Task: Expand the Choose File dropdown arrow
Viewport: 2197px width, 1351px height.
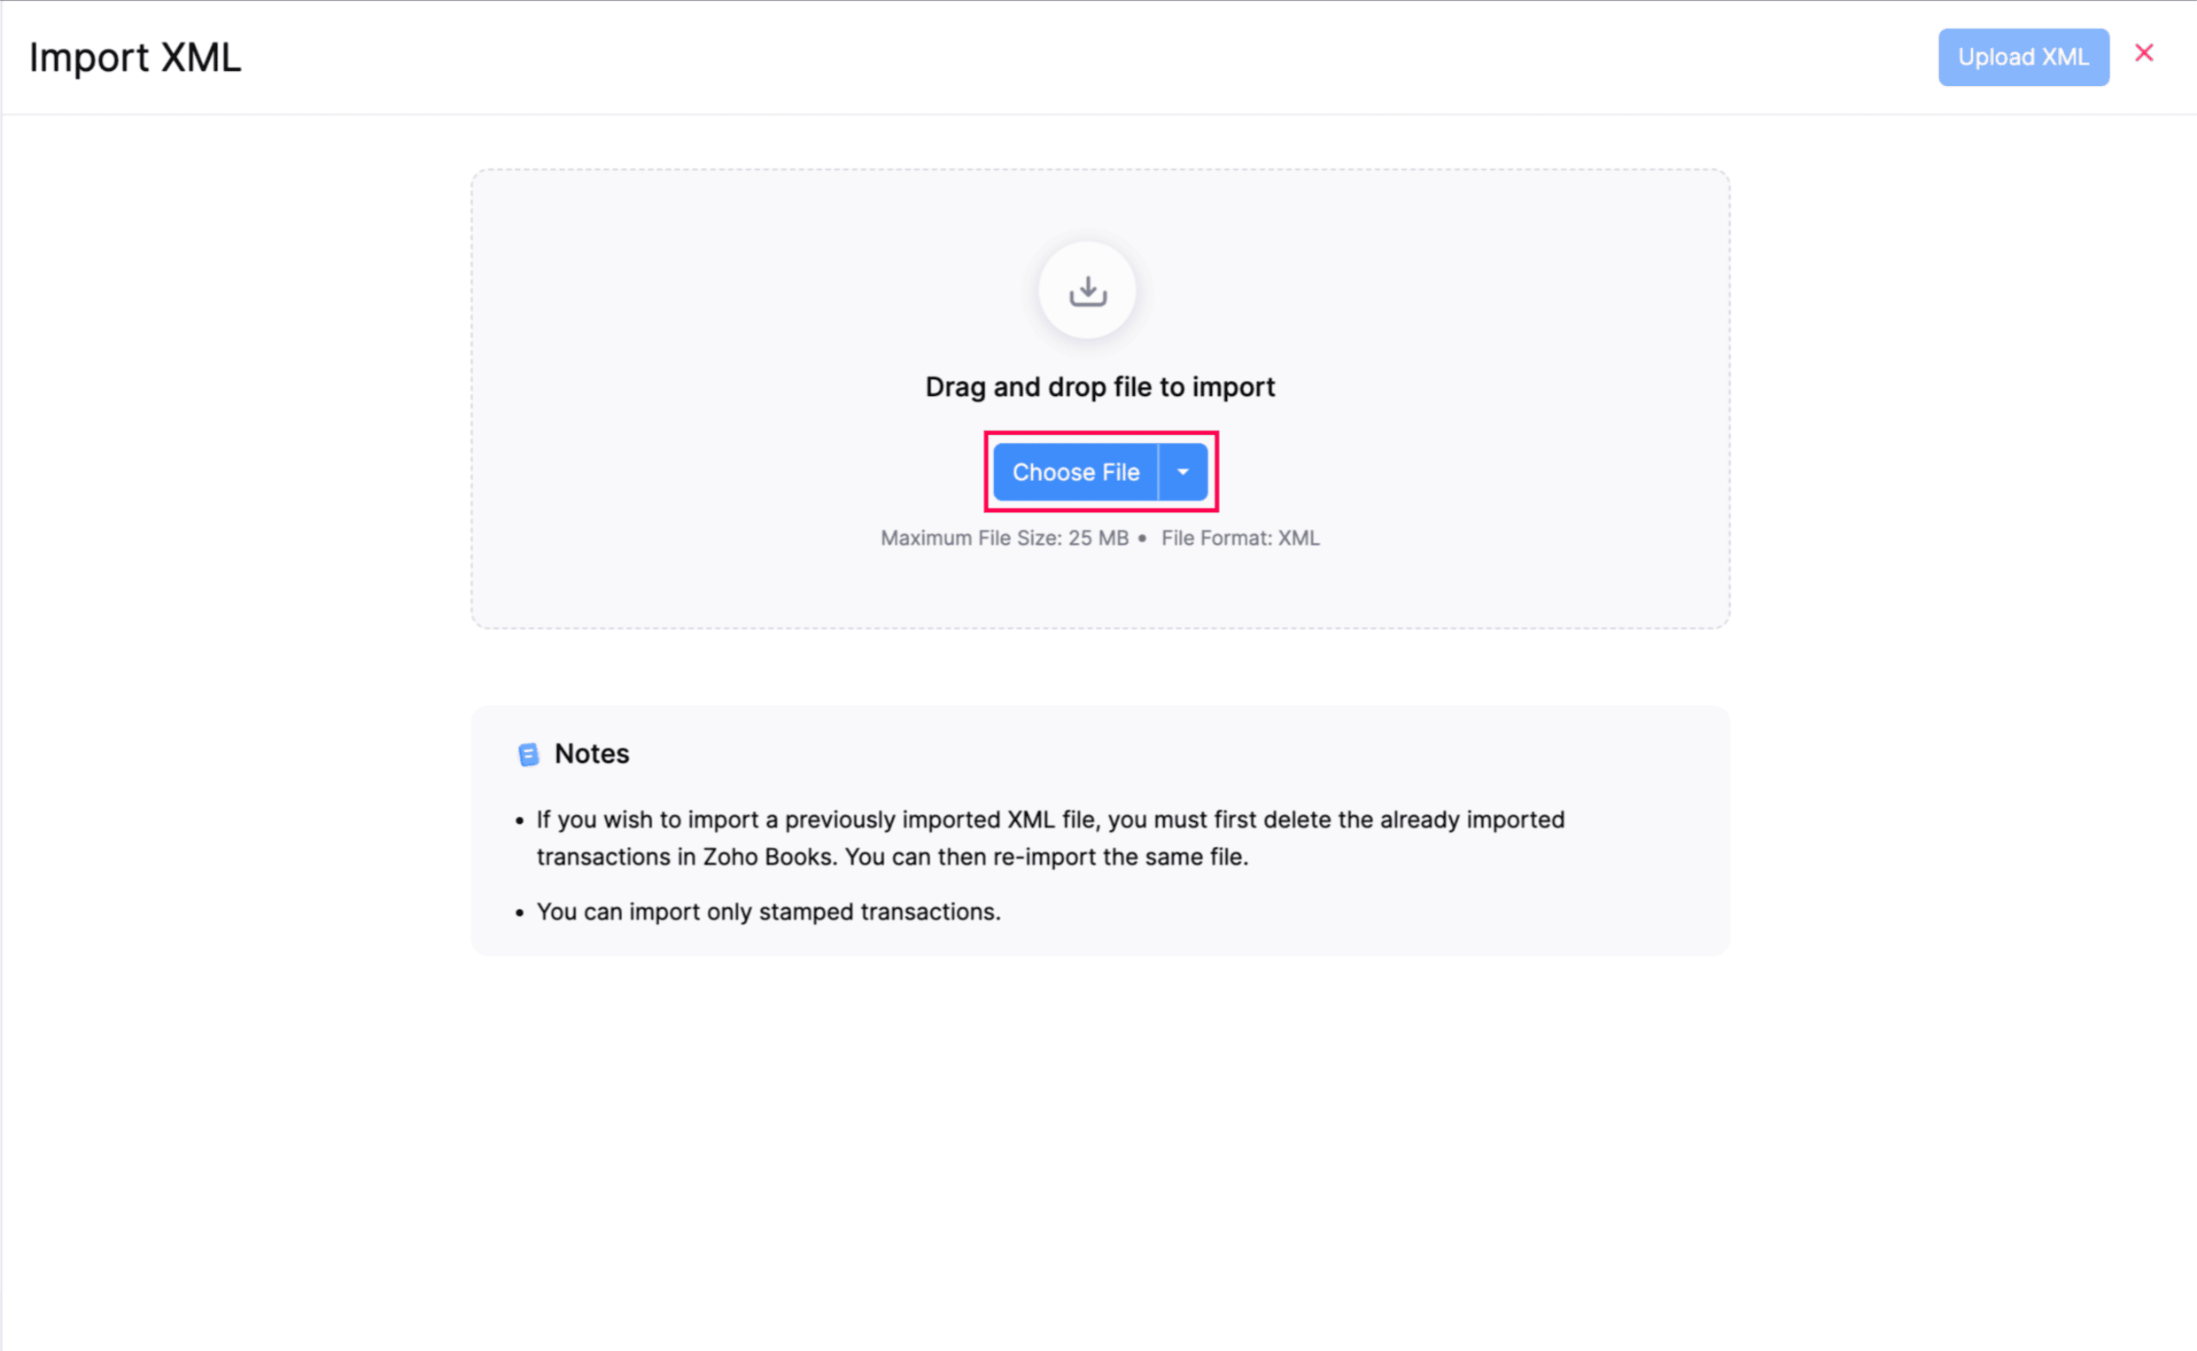Action: click(x=1183, y=472)
